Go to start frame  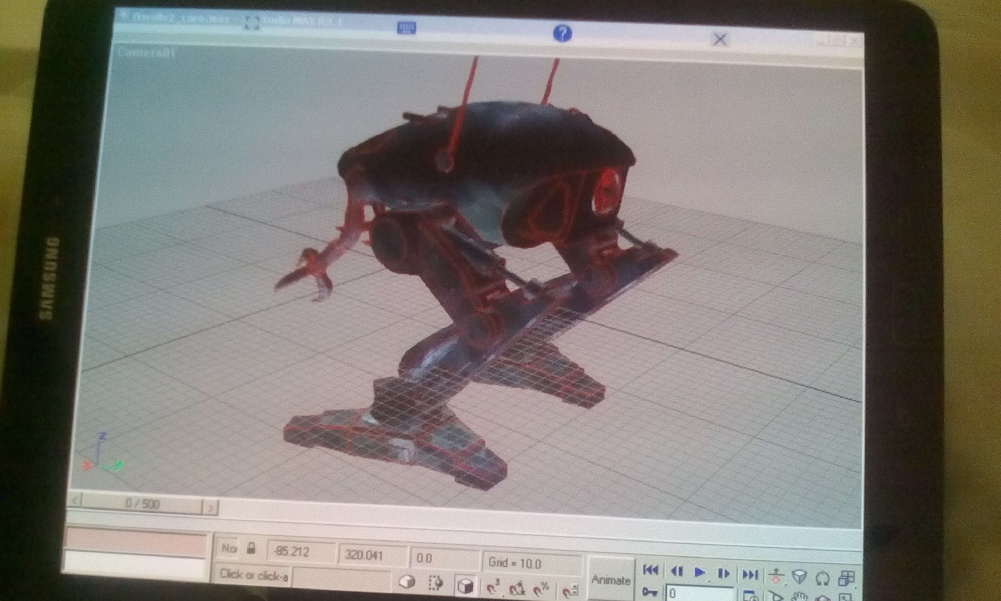pos(651,570)
